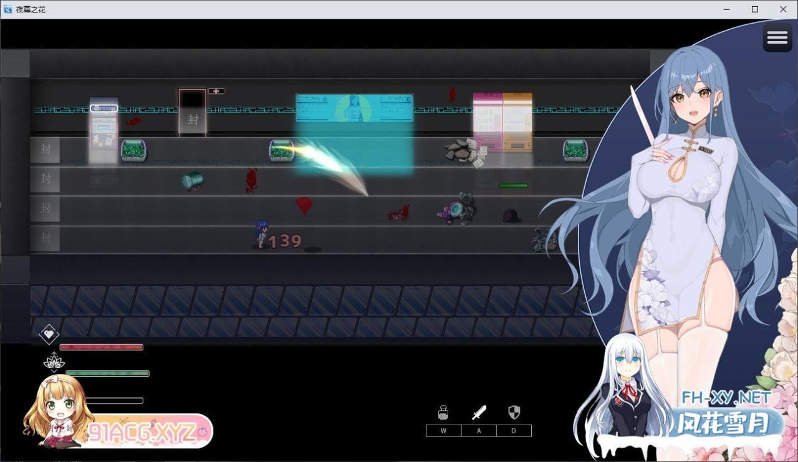Use the potion bottle skill icon
Image resolution: width=798 pixels, height=462 pixels.
click(x=443, y=412)
